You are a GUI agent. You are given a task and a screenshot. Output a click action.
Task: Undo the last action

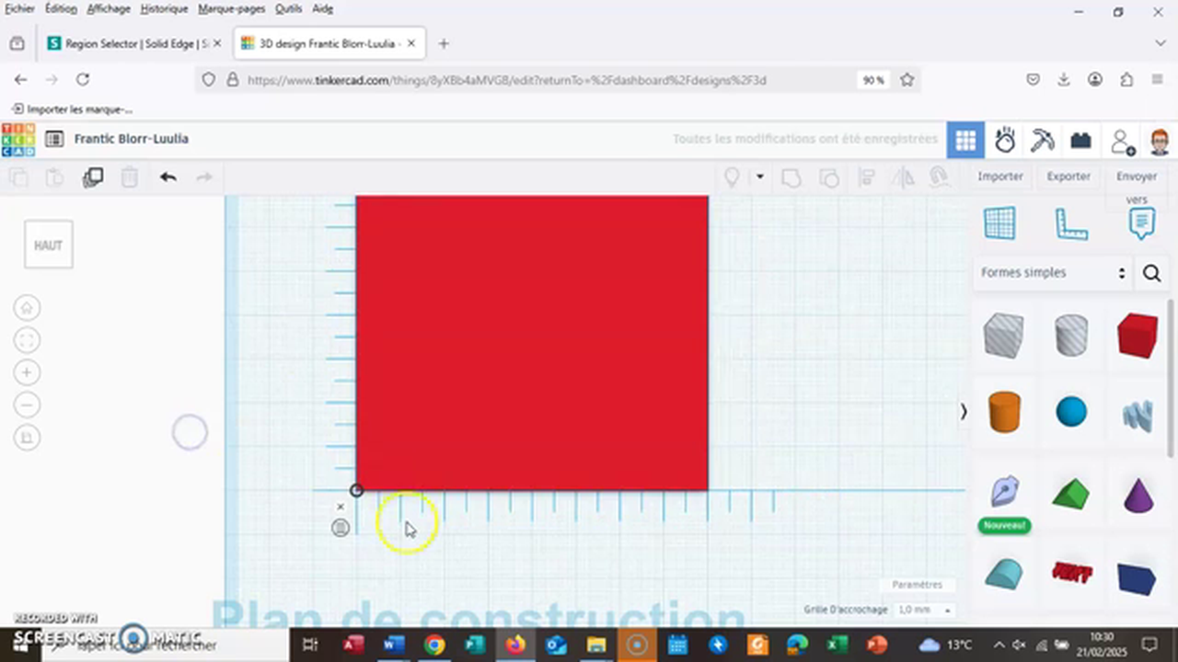point(167,177)
